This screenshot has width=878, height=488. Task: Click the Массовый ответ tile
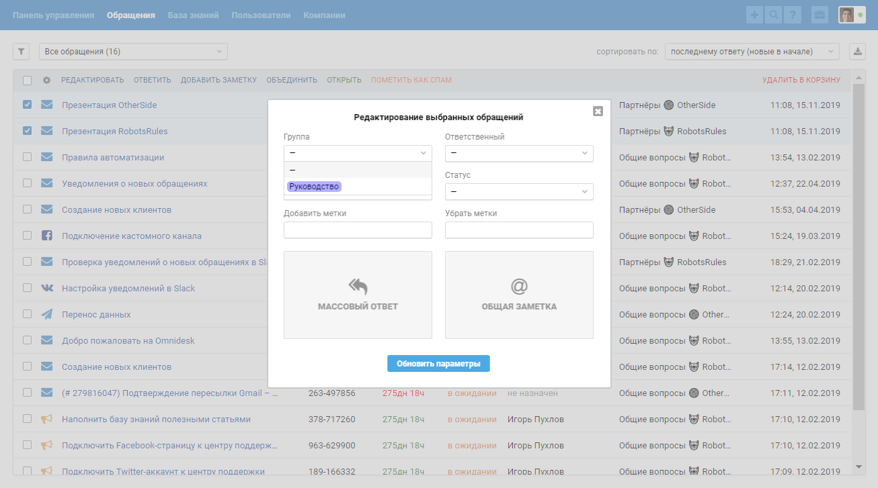pos(358,295)
